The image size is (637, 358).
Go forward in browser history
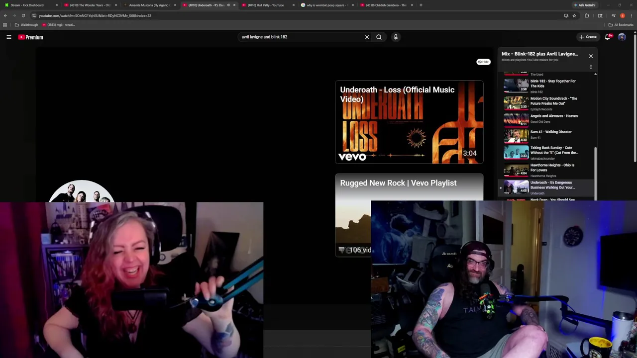coord(14,15)
